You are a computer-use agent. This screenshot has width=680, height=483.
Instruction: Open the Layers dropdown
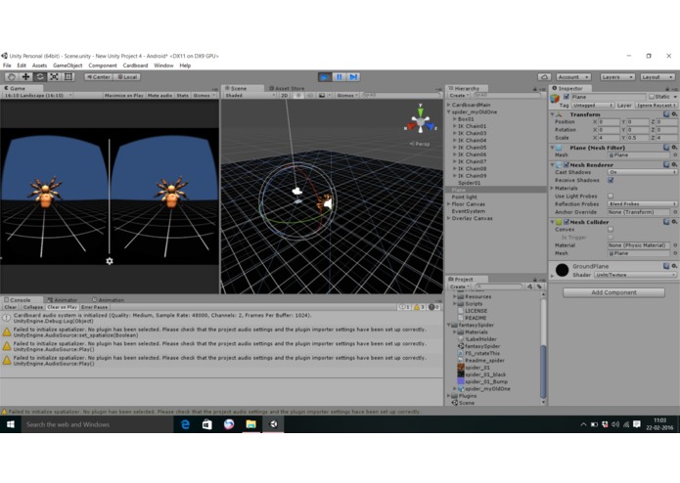[617, 77]
